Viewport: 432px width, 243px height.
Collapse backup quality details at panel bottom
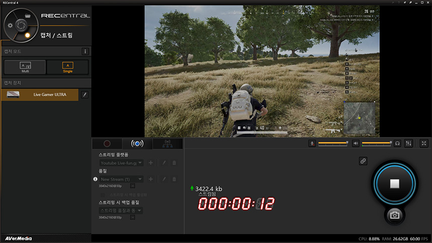133,217
